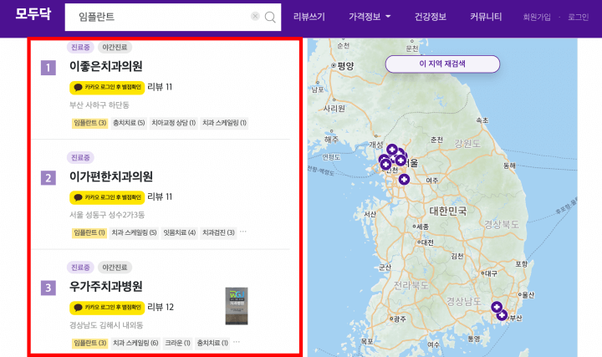Open the 이가편한치과의원 listing

pos(111,176)
